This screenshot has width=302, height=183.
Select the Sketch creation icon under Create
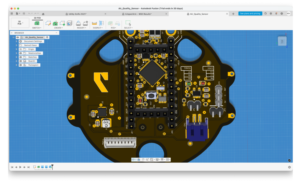[x=49, y=23]
